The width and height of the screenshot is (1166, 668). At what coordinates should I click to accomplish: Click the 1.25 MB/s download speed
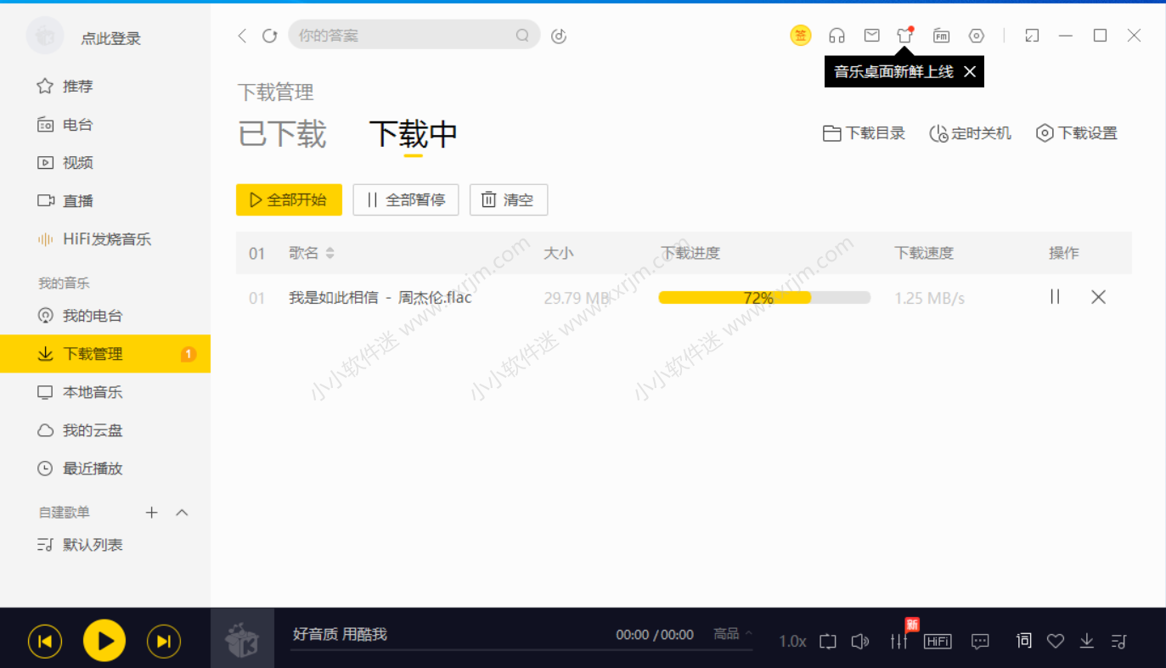point(929,298)
